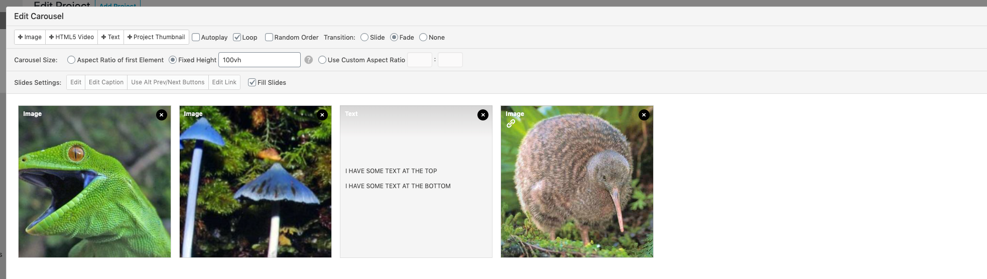Screen dimensions: 987x279
Task: Remove the green gecko image slide
Action: pyautogui.click(x=161, y=115)
